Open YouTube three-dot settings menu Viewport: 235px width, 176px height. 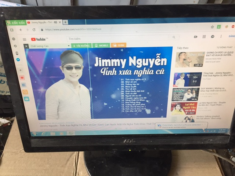(x=220, y=36)
